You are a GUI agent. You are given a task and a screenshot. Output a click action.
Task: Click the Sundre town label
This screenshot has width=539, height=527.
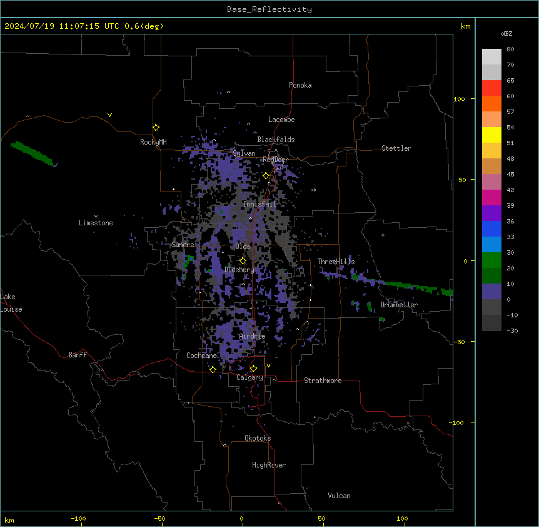183,245
